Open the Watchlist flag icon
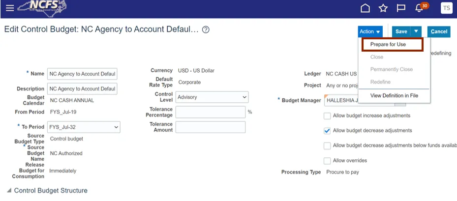Viewport: 457px width, 201px height. pos(401,8)
